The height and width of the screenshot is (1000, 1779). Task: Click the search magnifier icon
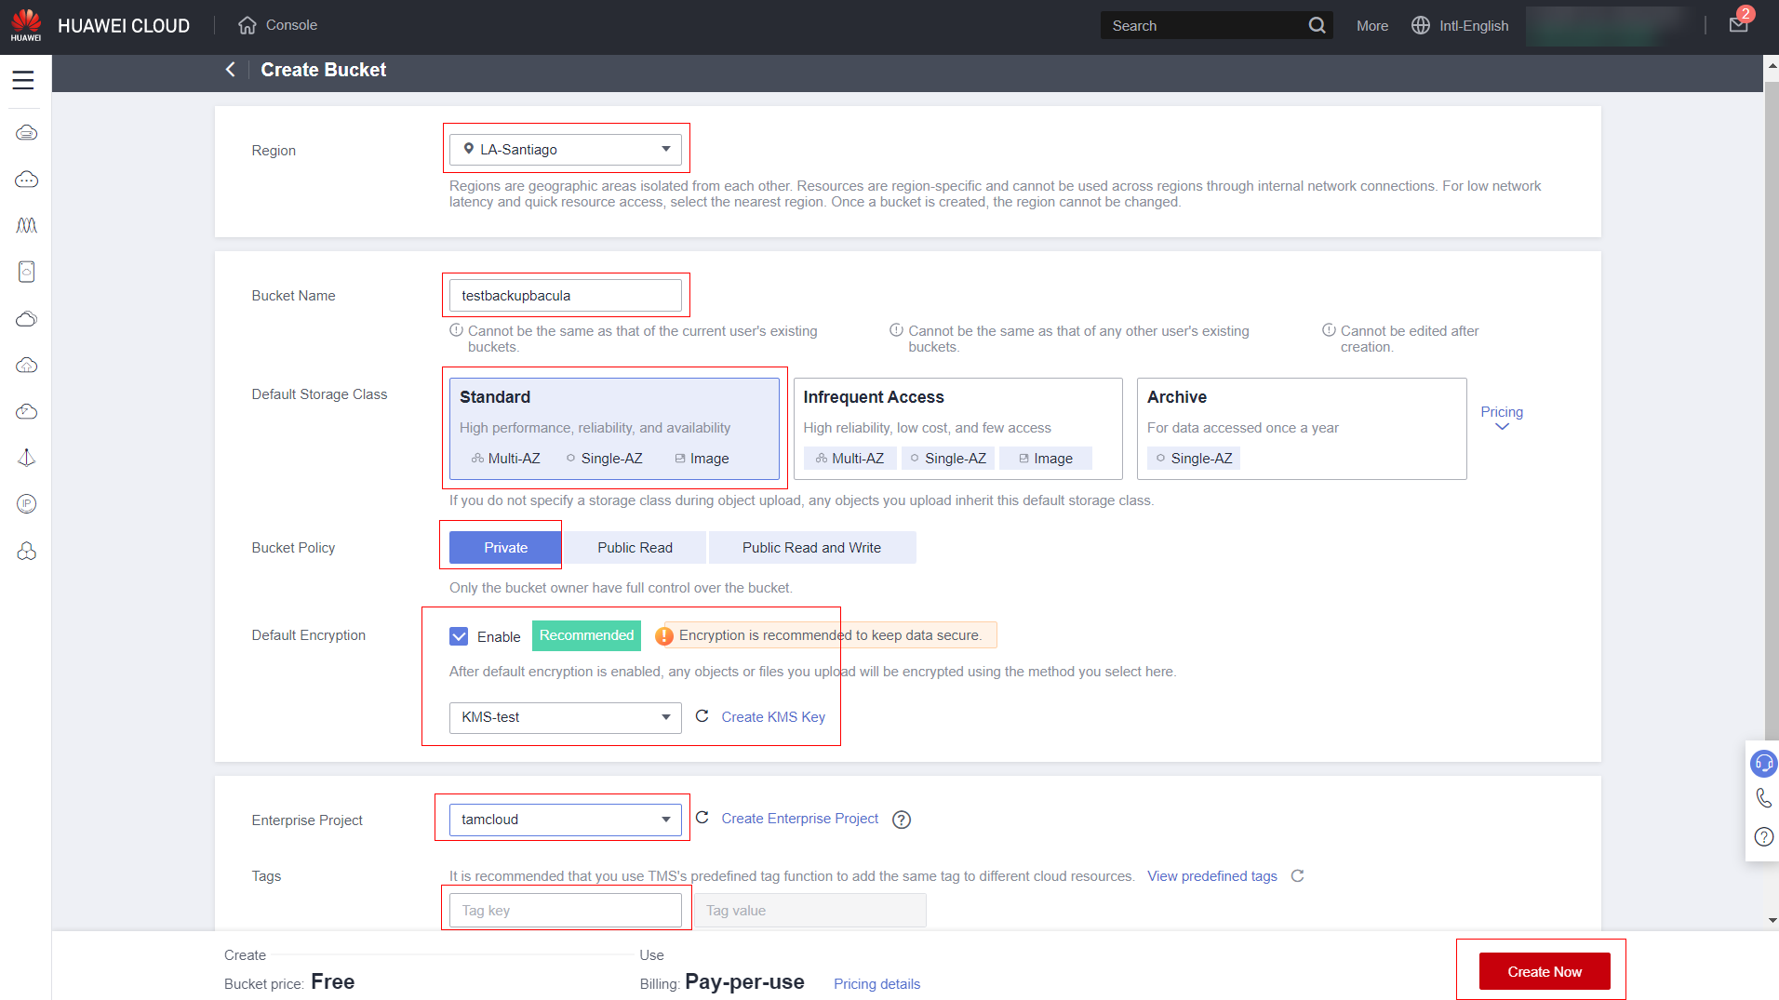1317,26
